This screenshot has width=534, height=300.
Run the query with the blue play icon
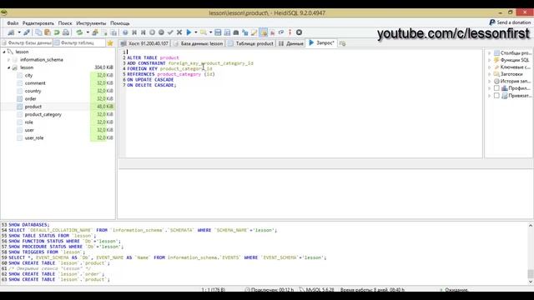(189, 32)
